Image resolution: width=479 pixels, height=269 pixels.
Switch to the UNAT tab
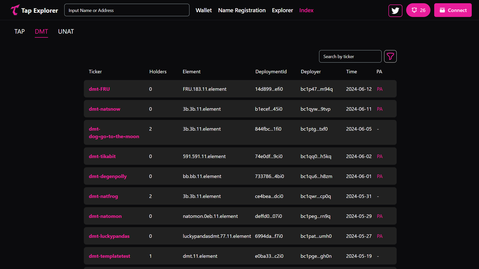coord(66,31)
